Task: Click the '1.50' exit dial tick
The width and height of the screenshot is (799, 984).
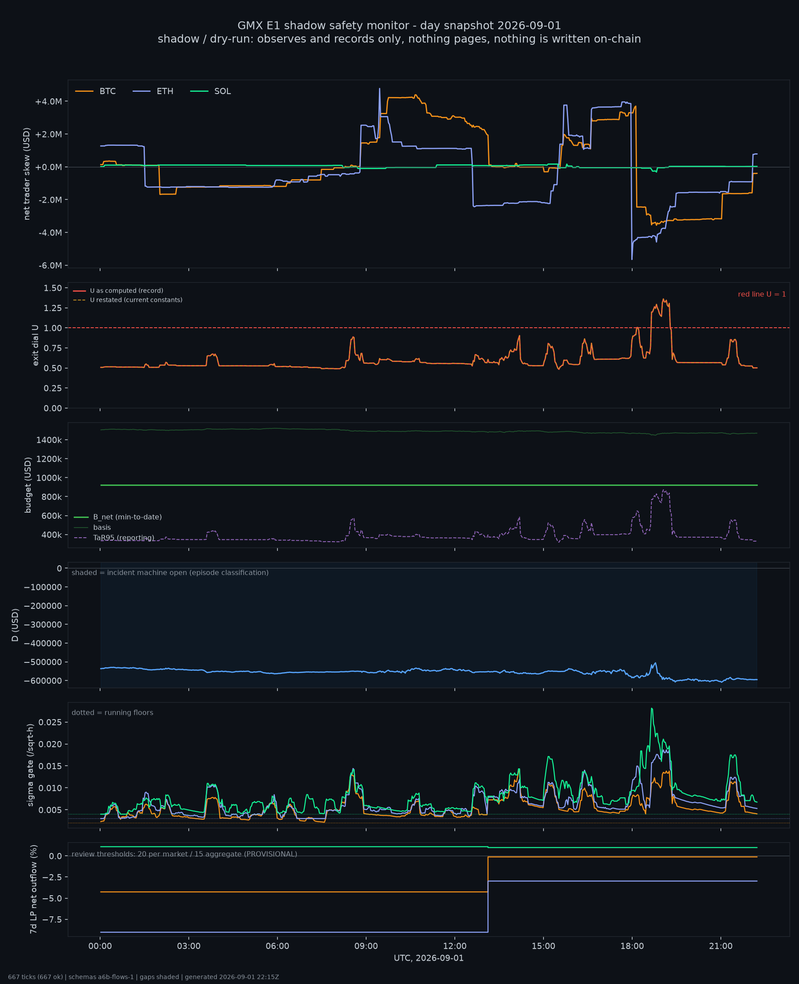Action: [x=53, y=288]
